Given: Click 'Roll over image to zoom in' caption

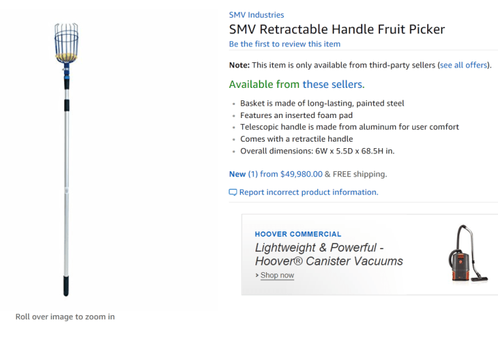Looking at the screenshot, I should point(65,317).
